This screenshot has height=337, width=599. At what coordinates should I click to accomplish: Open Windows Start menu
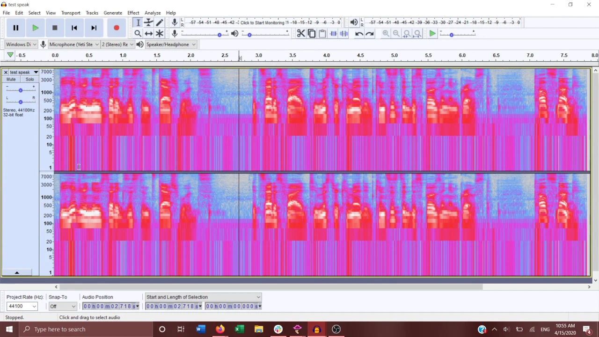tap(9, 329)
